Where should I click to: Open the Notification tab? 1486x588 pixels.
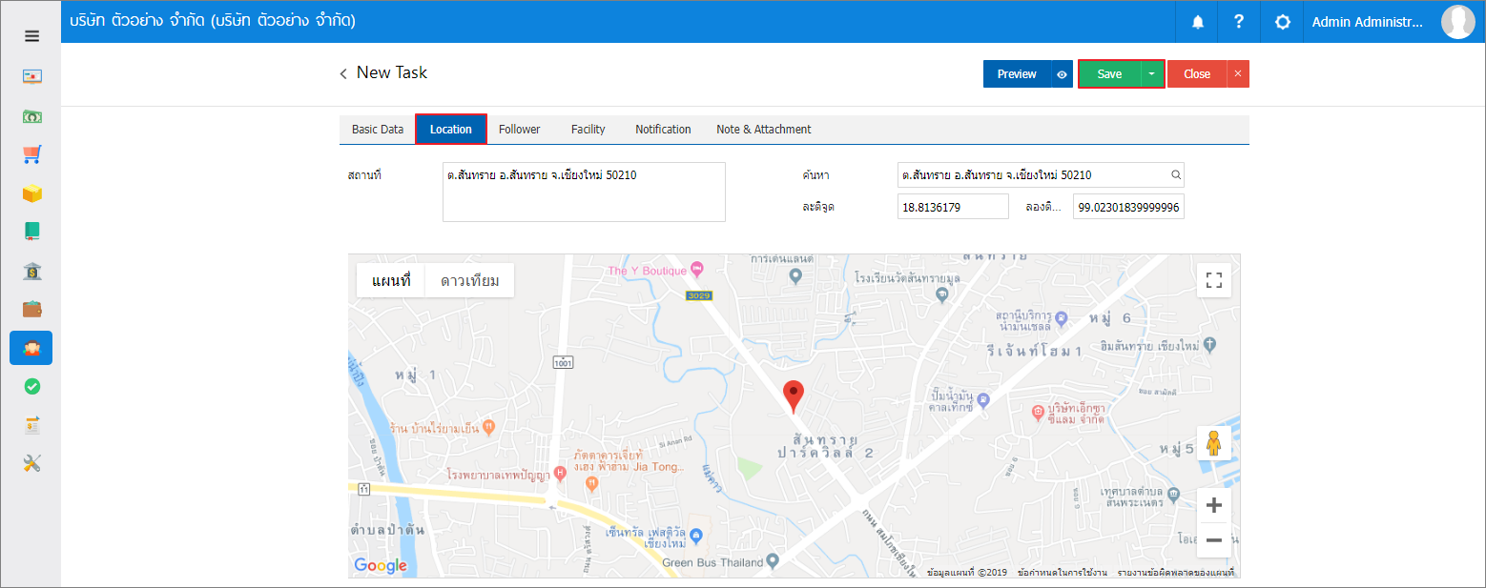click(663, 130)
